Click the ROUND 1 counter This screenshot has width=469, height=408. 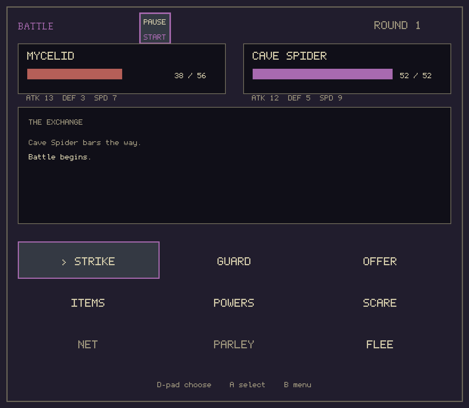397,25
